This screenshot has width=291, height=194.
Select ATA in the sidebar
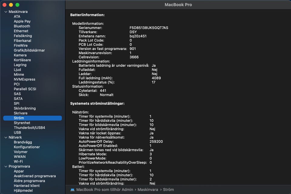pos(17,17)
